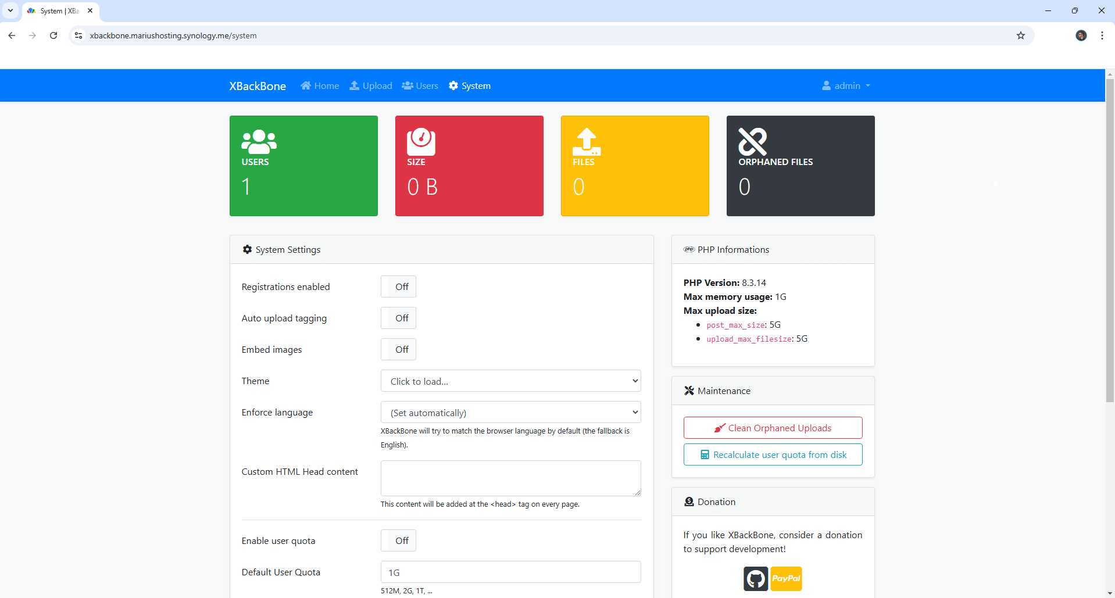Bookmark this page with star icon
This screenshot has width=1115, height=598.
pyautogui.click(x=1021, y=35)
